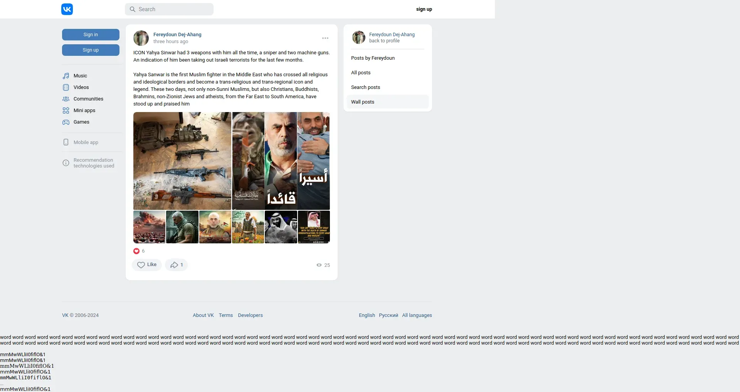The width and height of the screenshot is (740, 392).
Task: Focus the Search input field
Action: coord(169,9)
